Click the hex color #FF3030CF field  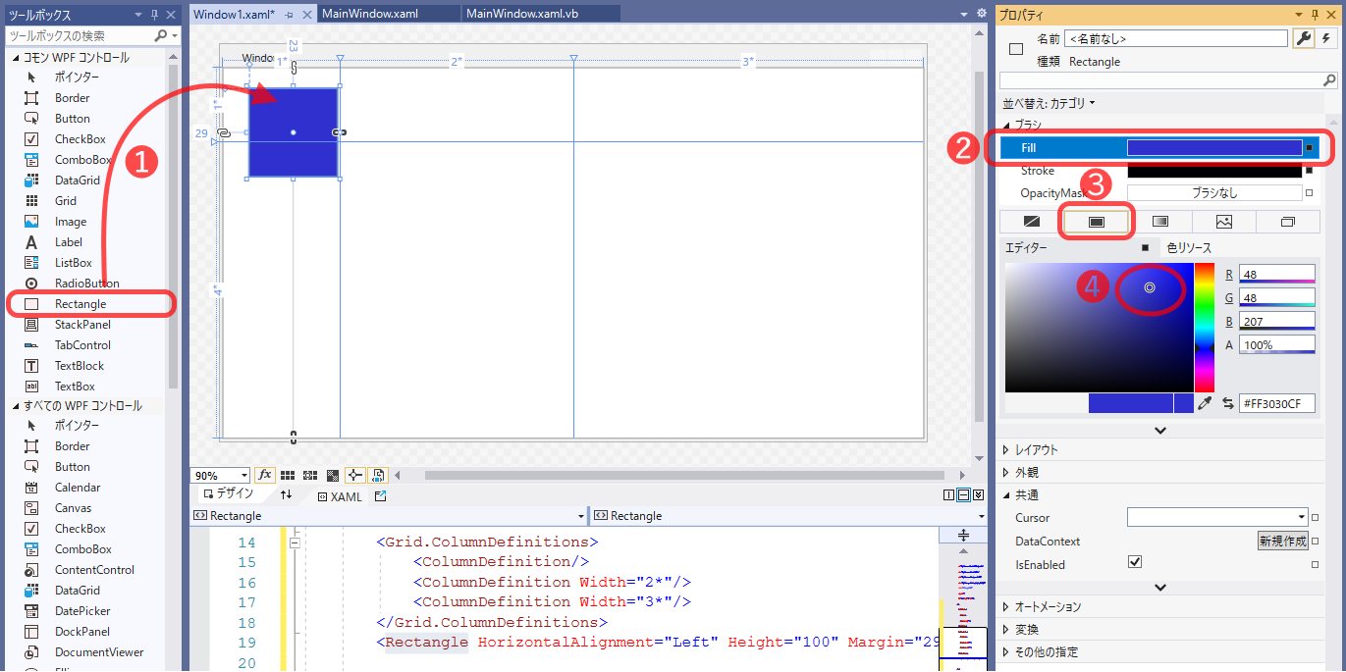tap(1277, 403)
